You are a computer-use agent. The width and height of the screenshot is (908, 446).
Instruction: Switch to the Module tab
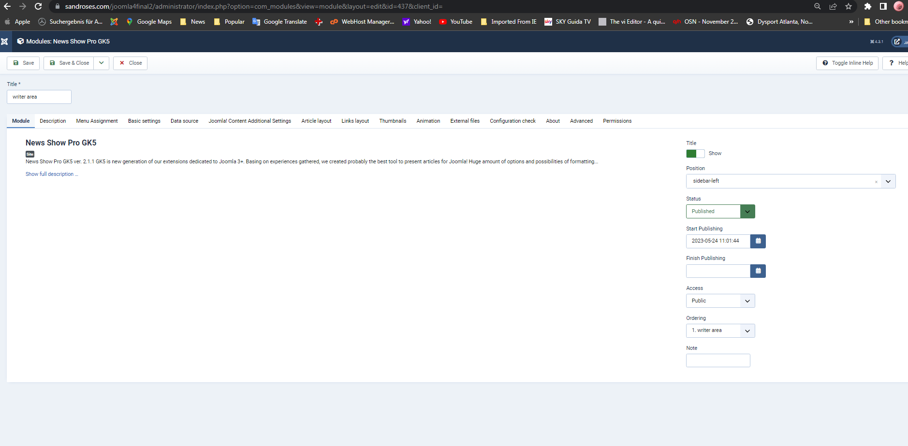point(21,121)
